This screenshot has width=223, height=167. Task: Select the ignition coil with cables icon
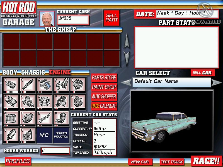tap(61, 101)
